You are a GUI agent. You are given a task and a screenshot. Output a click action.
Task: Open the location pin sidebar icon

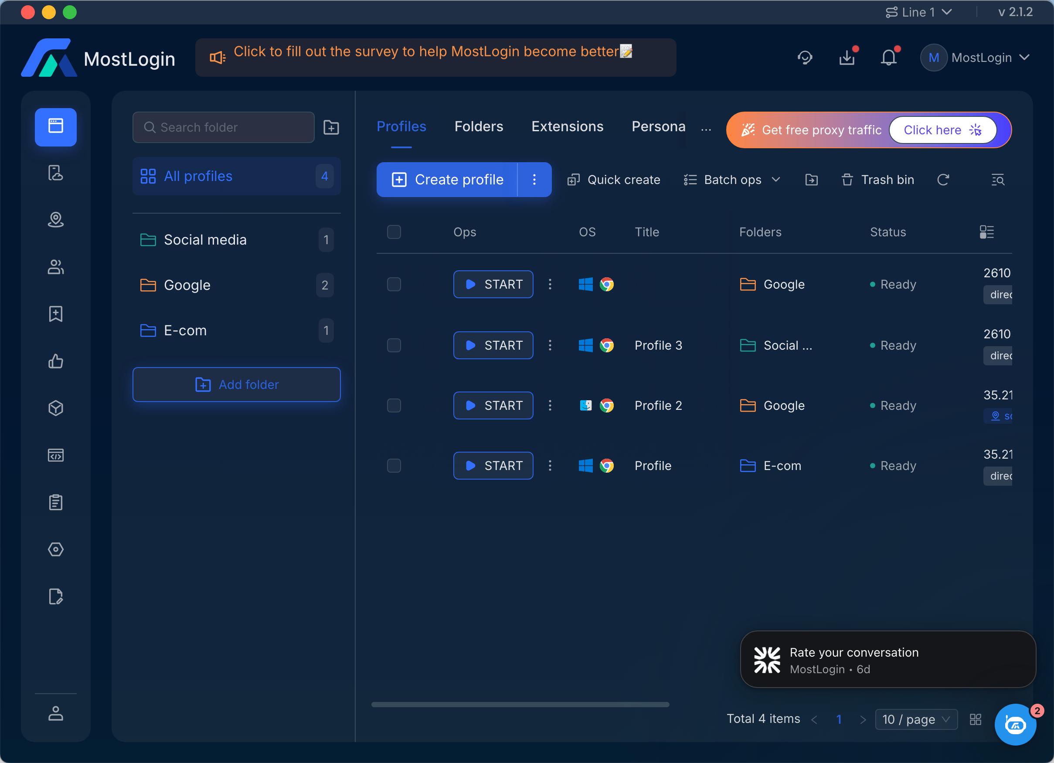point(56,220)
